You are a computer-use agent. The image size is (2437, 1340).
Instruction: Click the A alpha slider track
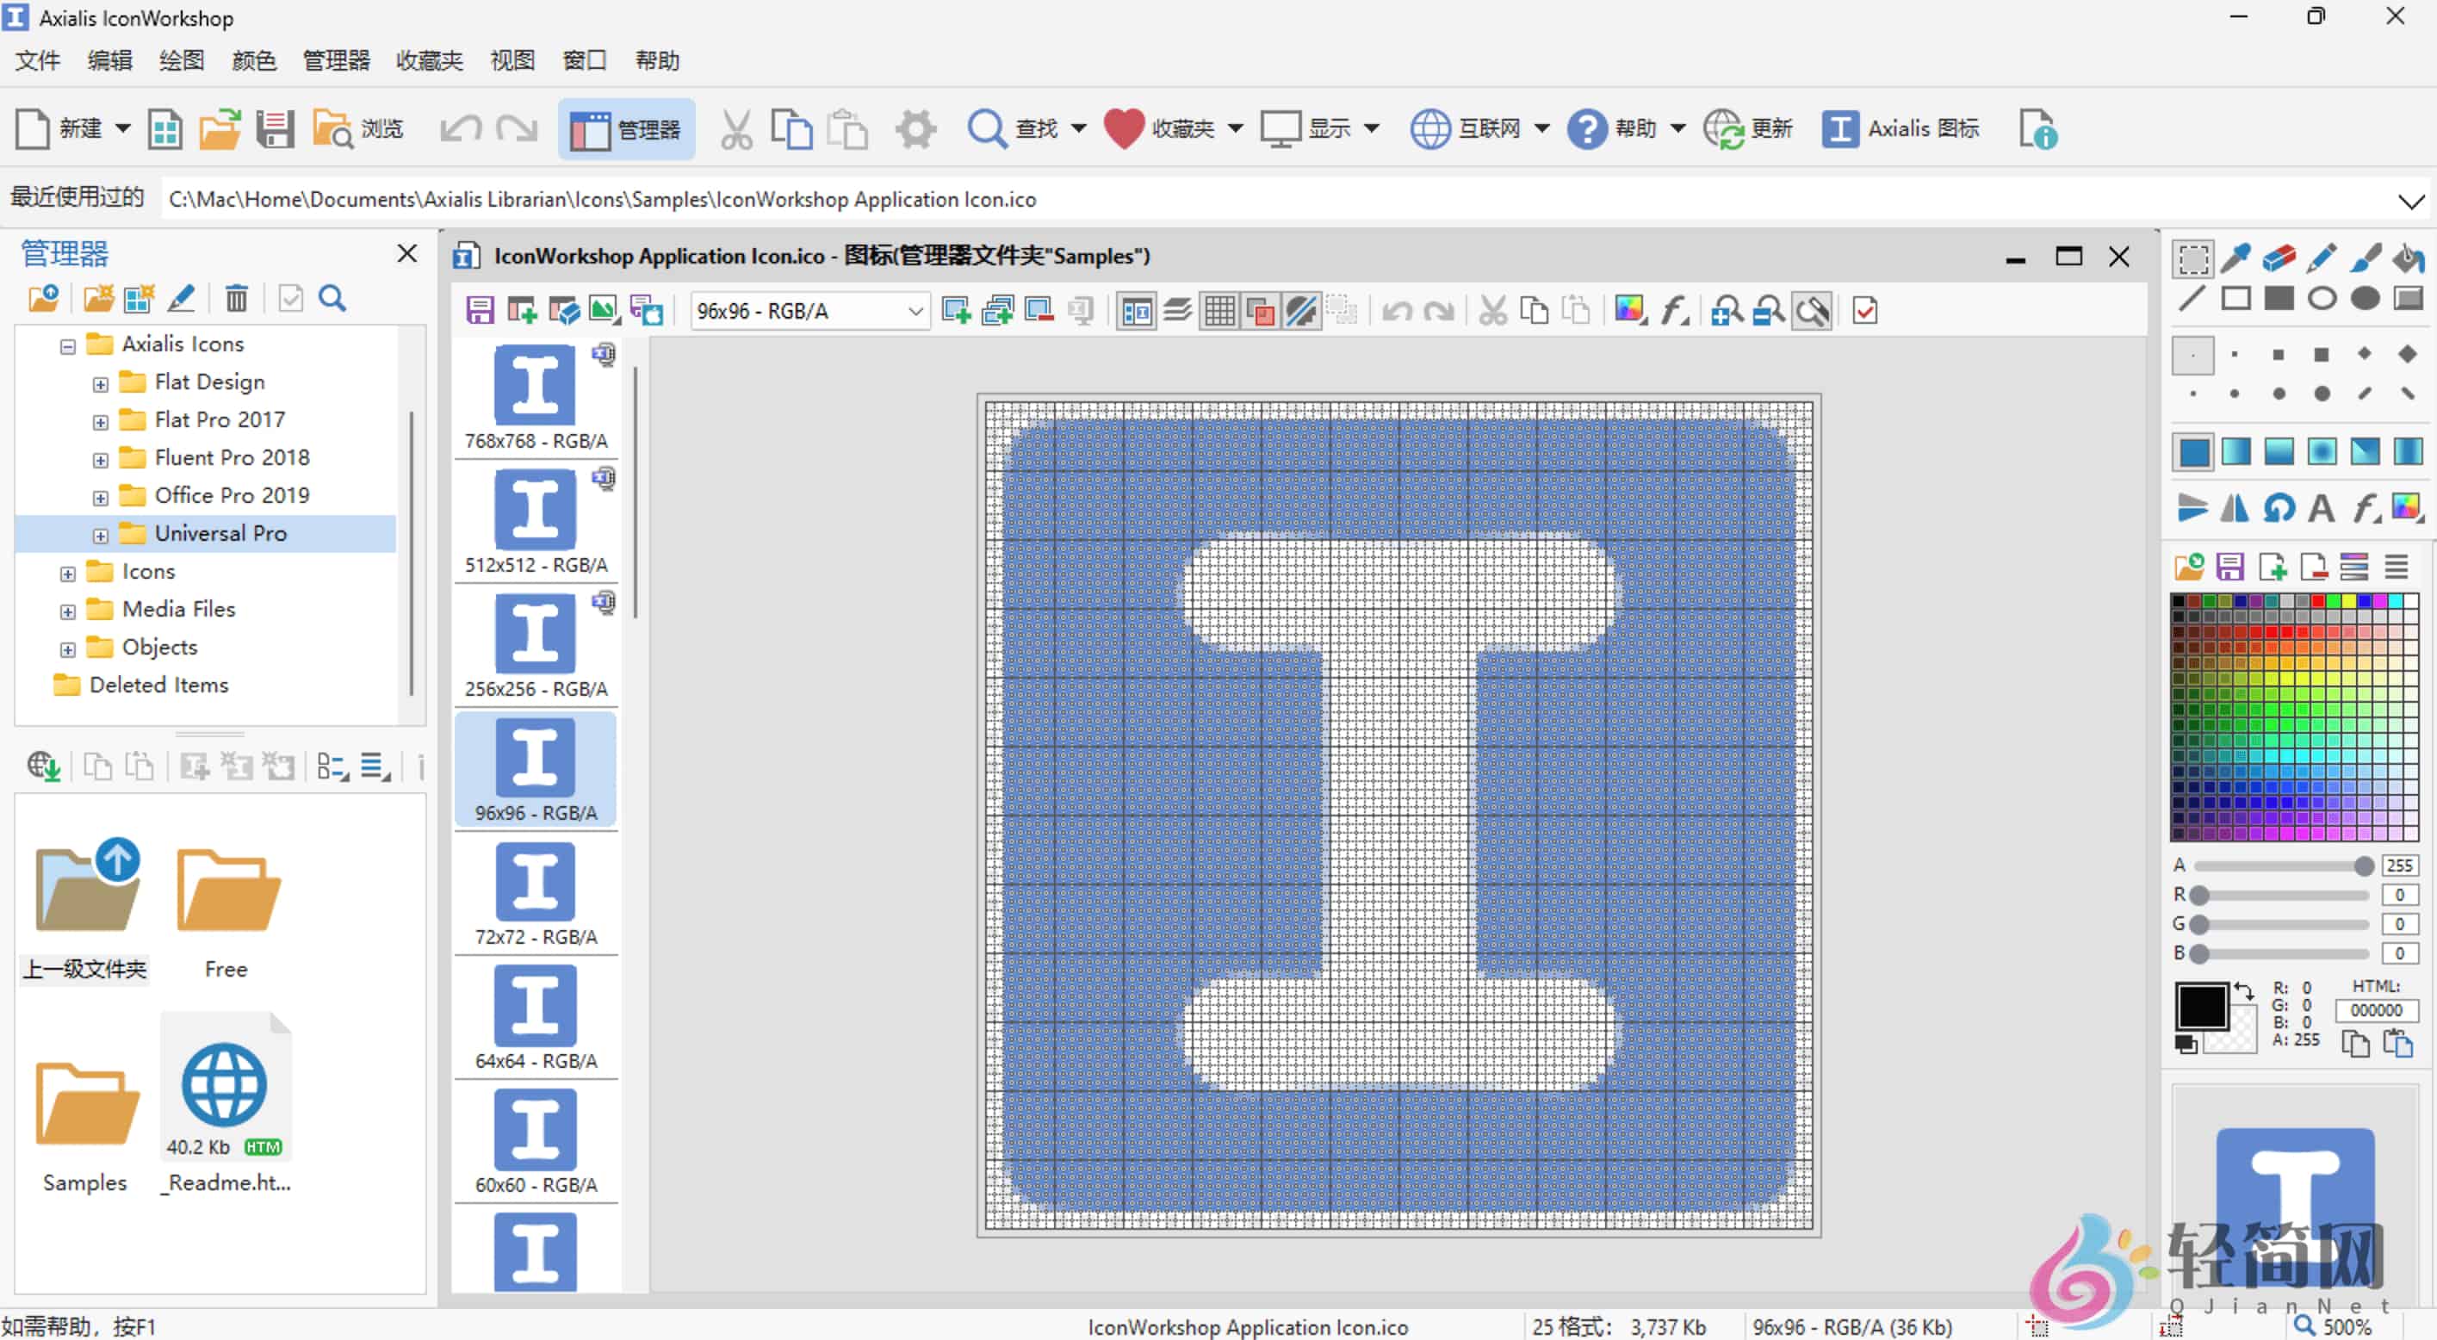coord(2280,865)
